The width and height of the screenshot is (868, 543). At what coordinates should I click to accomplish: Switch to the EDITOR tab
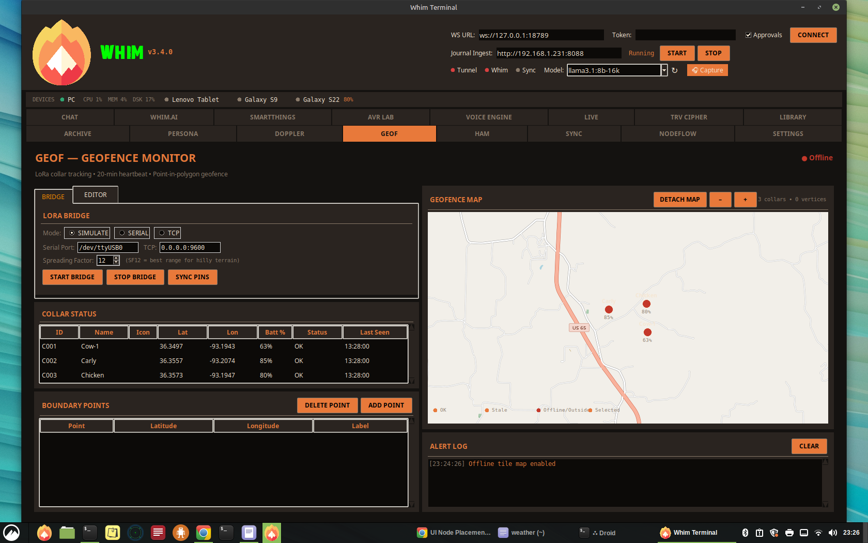[96, 195]
